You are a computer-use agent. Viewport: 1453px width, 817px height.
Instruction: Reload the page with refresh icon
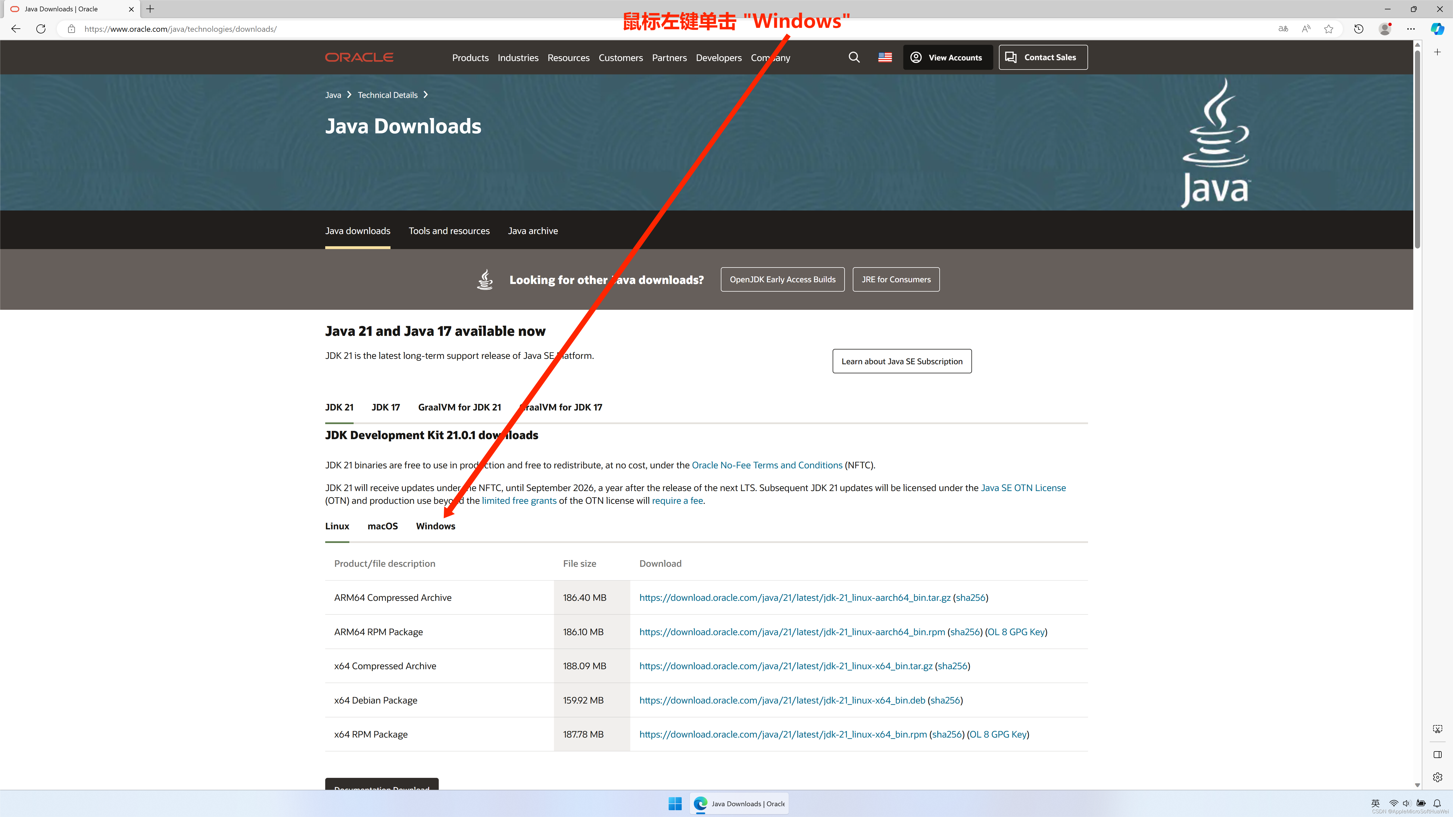[41, 29]
